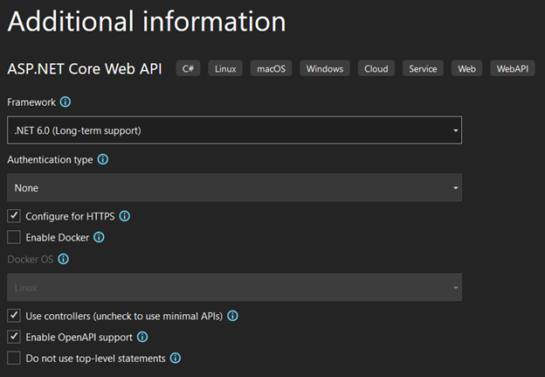Check Do not use top-level statements

click(14, 358)
